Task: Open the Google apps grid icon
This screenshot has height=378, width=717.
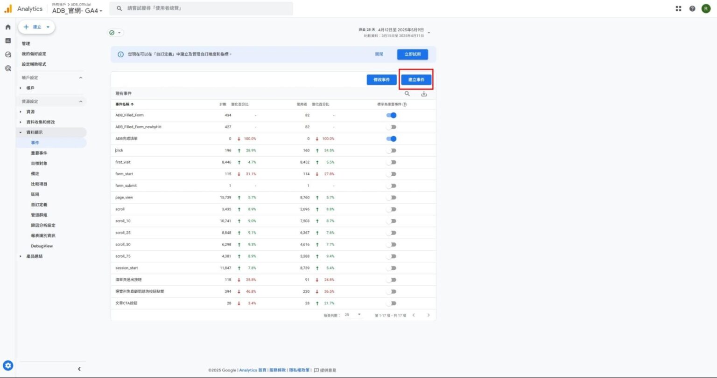Action: point(678,9)
